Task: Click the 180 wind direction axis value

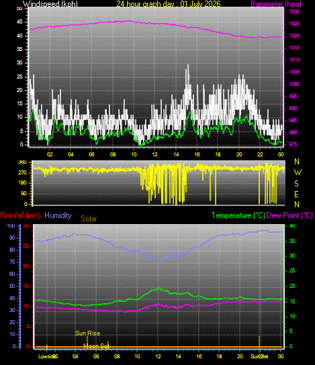Action: coord(22,183)
